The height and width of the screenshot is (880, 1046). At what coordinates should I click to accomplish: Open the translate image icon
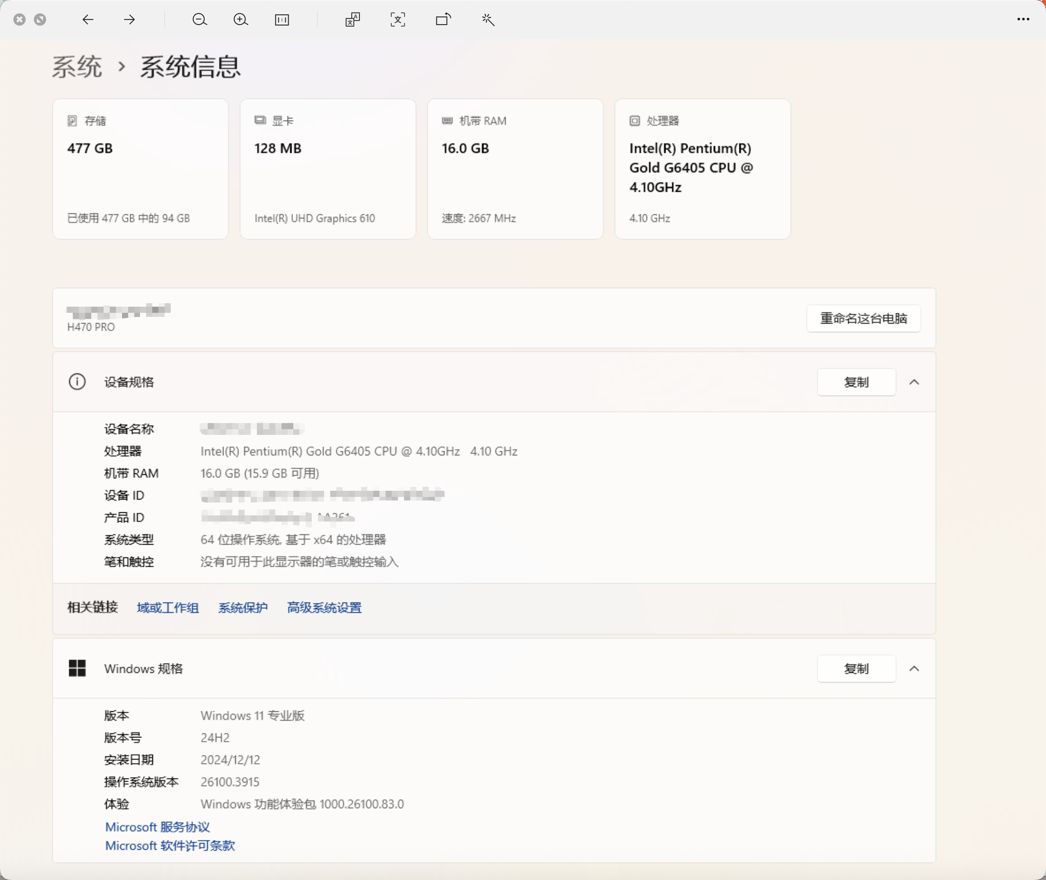(353, 19)
